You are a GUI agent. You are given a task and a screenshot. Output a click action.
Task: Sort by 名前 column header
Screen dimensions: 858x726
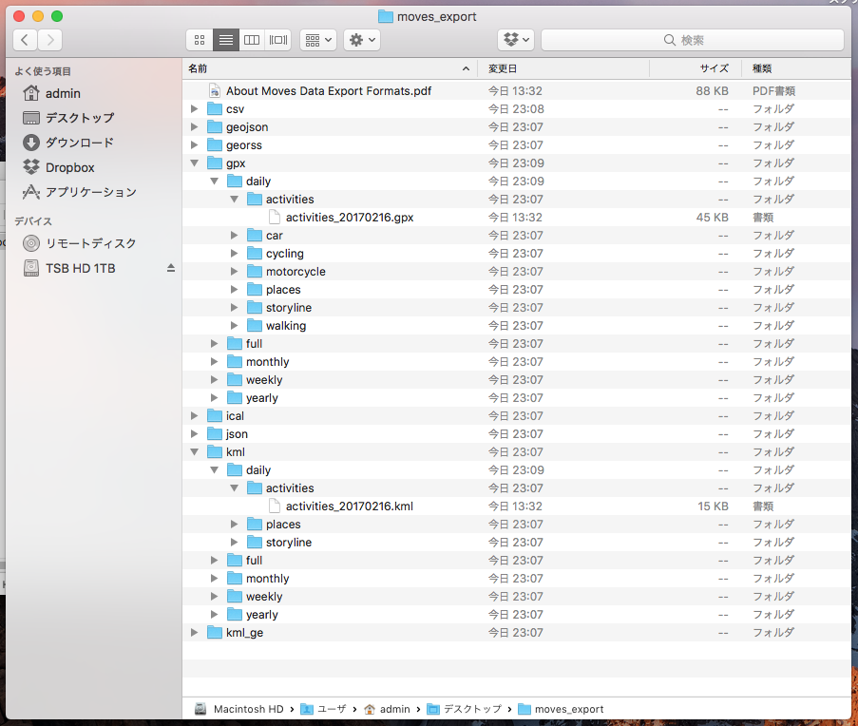[x=330, y=68]
